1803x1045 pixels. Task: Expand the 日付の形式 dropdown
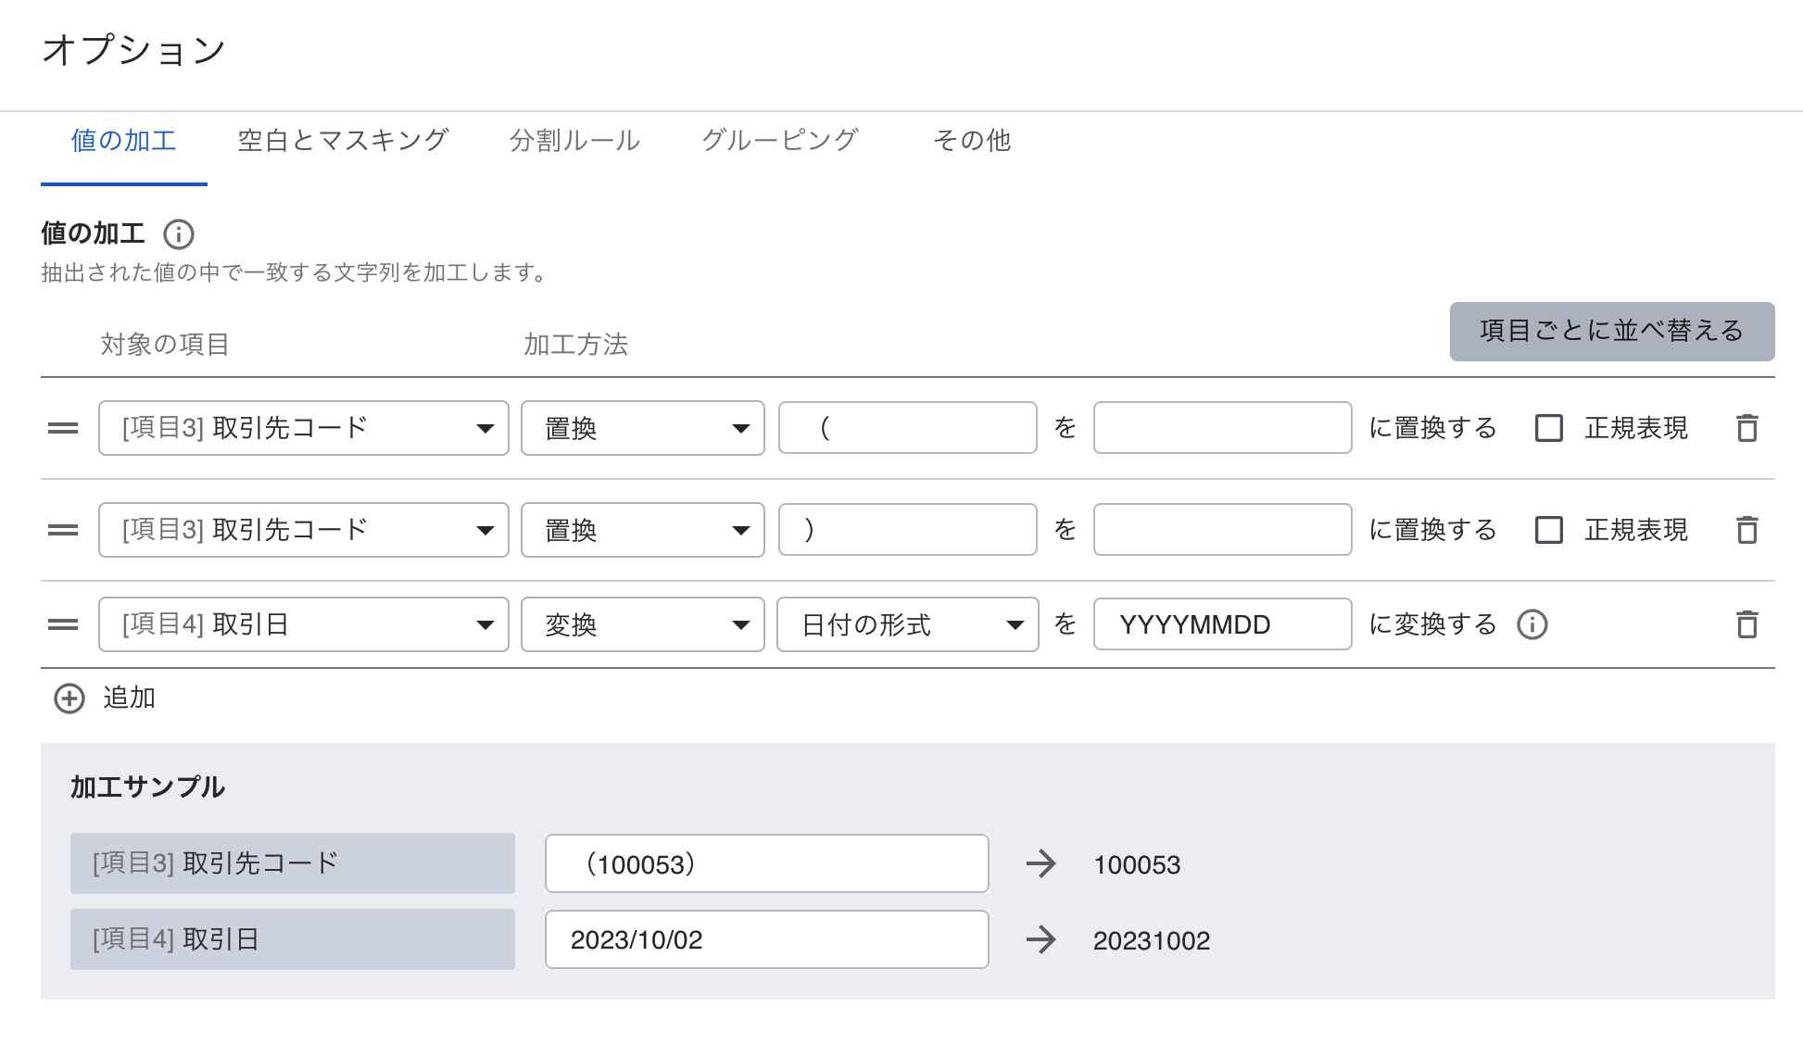click(907, 624)
